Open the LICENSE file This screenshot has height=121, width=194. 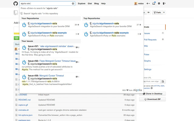(x=23, y=95)
